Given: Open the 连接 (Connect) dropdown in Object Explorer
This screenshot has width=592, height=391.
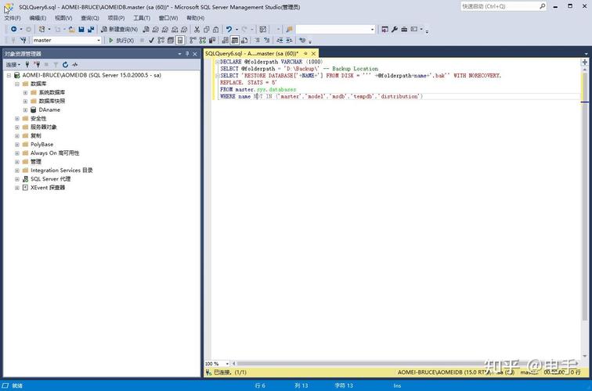Looking at the screenshot, I should pos(13,65).
